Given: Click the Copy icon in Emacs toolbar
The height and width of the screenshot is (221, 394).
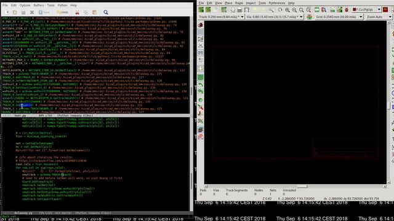Looking at the screenshot, I should tap(86, 12).
